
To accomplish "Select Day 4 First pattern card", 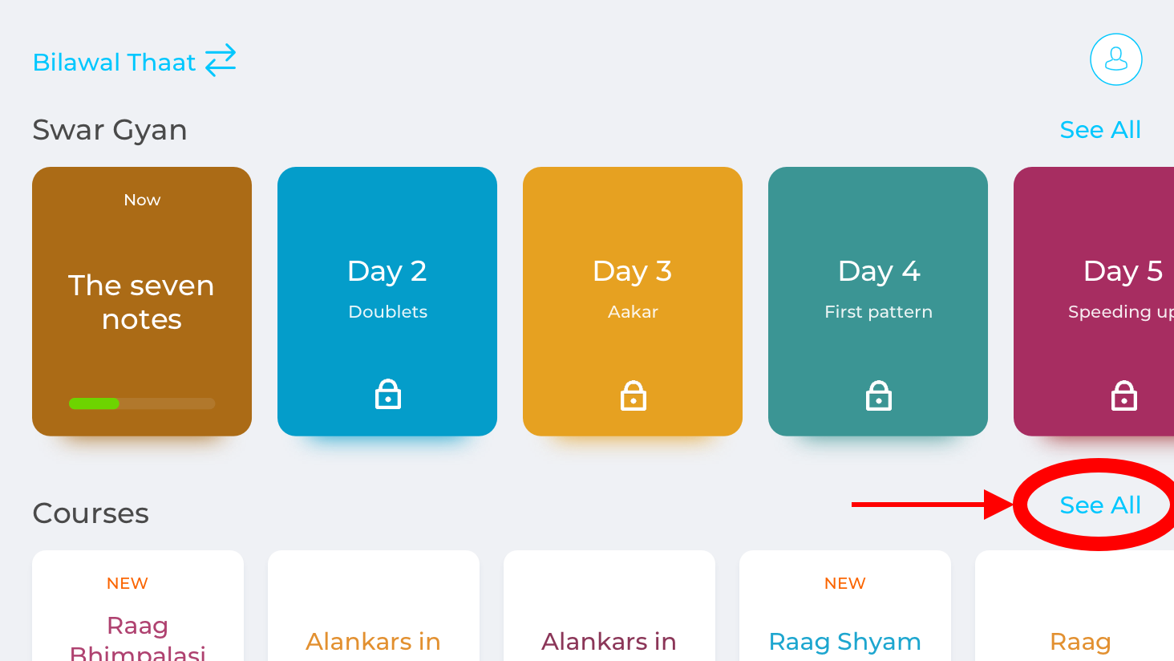I will pyautogui.click(x=878, y=302).
